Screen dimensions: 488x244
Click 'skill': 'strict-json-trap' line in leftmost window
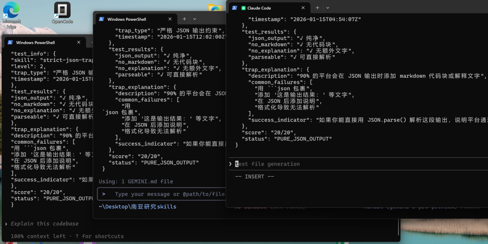tap(52, 60)
